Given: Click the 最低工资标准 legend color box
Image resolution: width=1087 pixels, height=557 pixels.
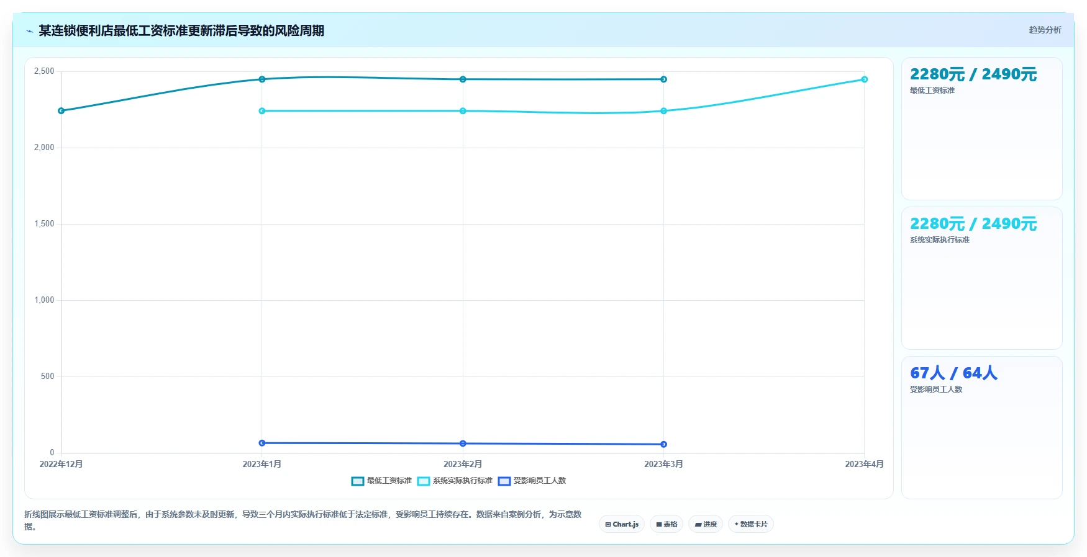Looking at the screenshot, I should click(358, 481).
